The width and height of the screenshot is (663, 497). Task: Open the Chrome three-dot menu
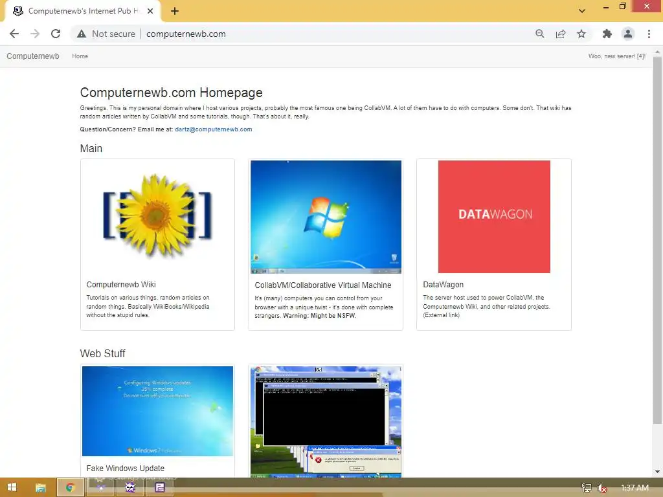pyautogui.click(x=649, y=34)
